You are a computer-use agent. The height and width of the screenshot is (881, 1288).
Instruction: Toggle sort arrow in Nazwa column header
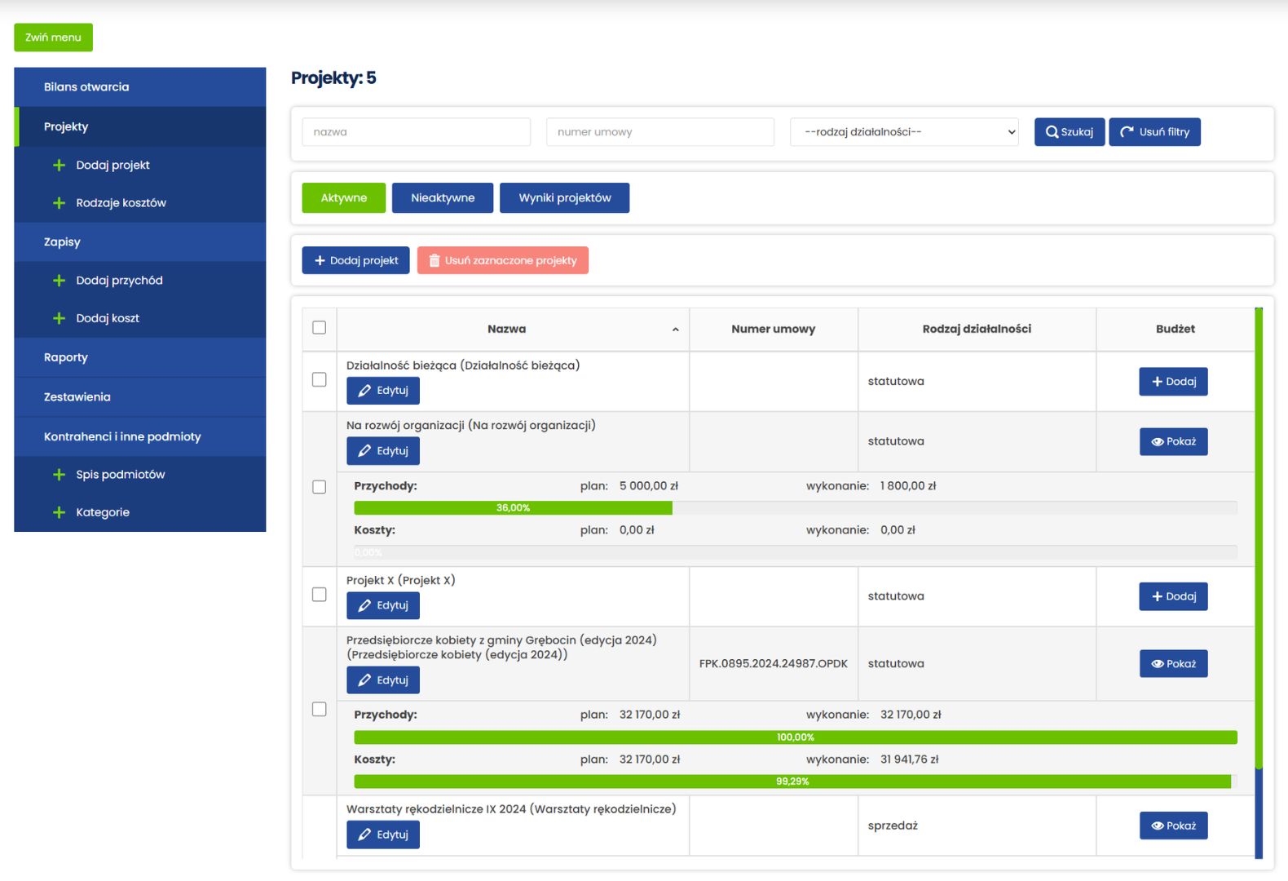[675, 330]
